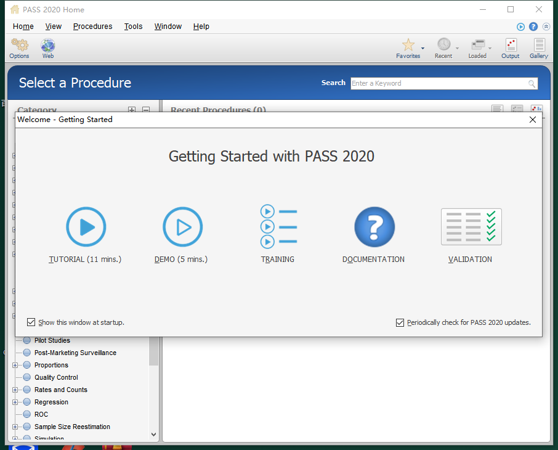Click the expand-all plus icon in Category panel

pos(132,110)
